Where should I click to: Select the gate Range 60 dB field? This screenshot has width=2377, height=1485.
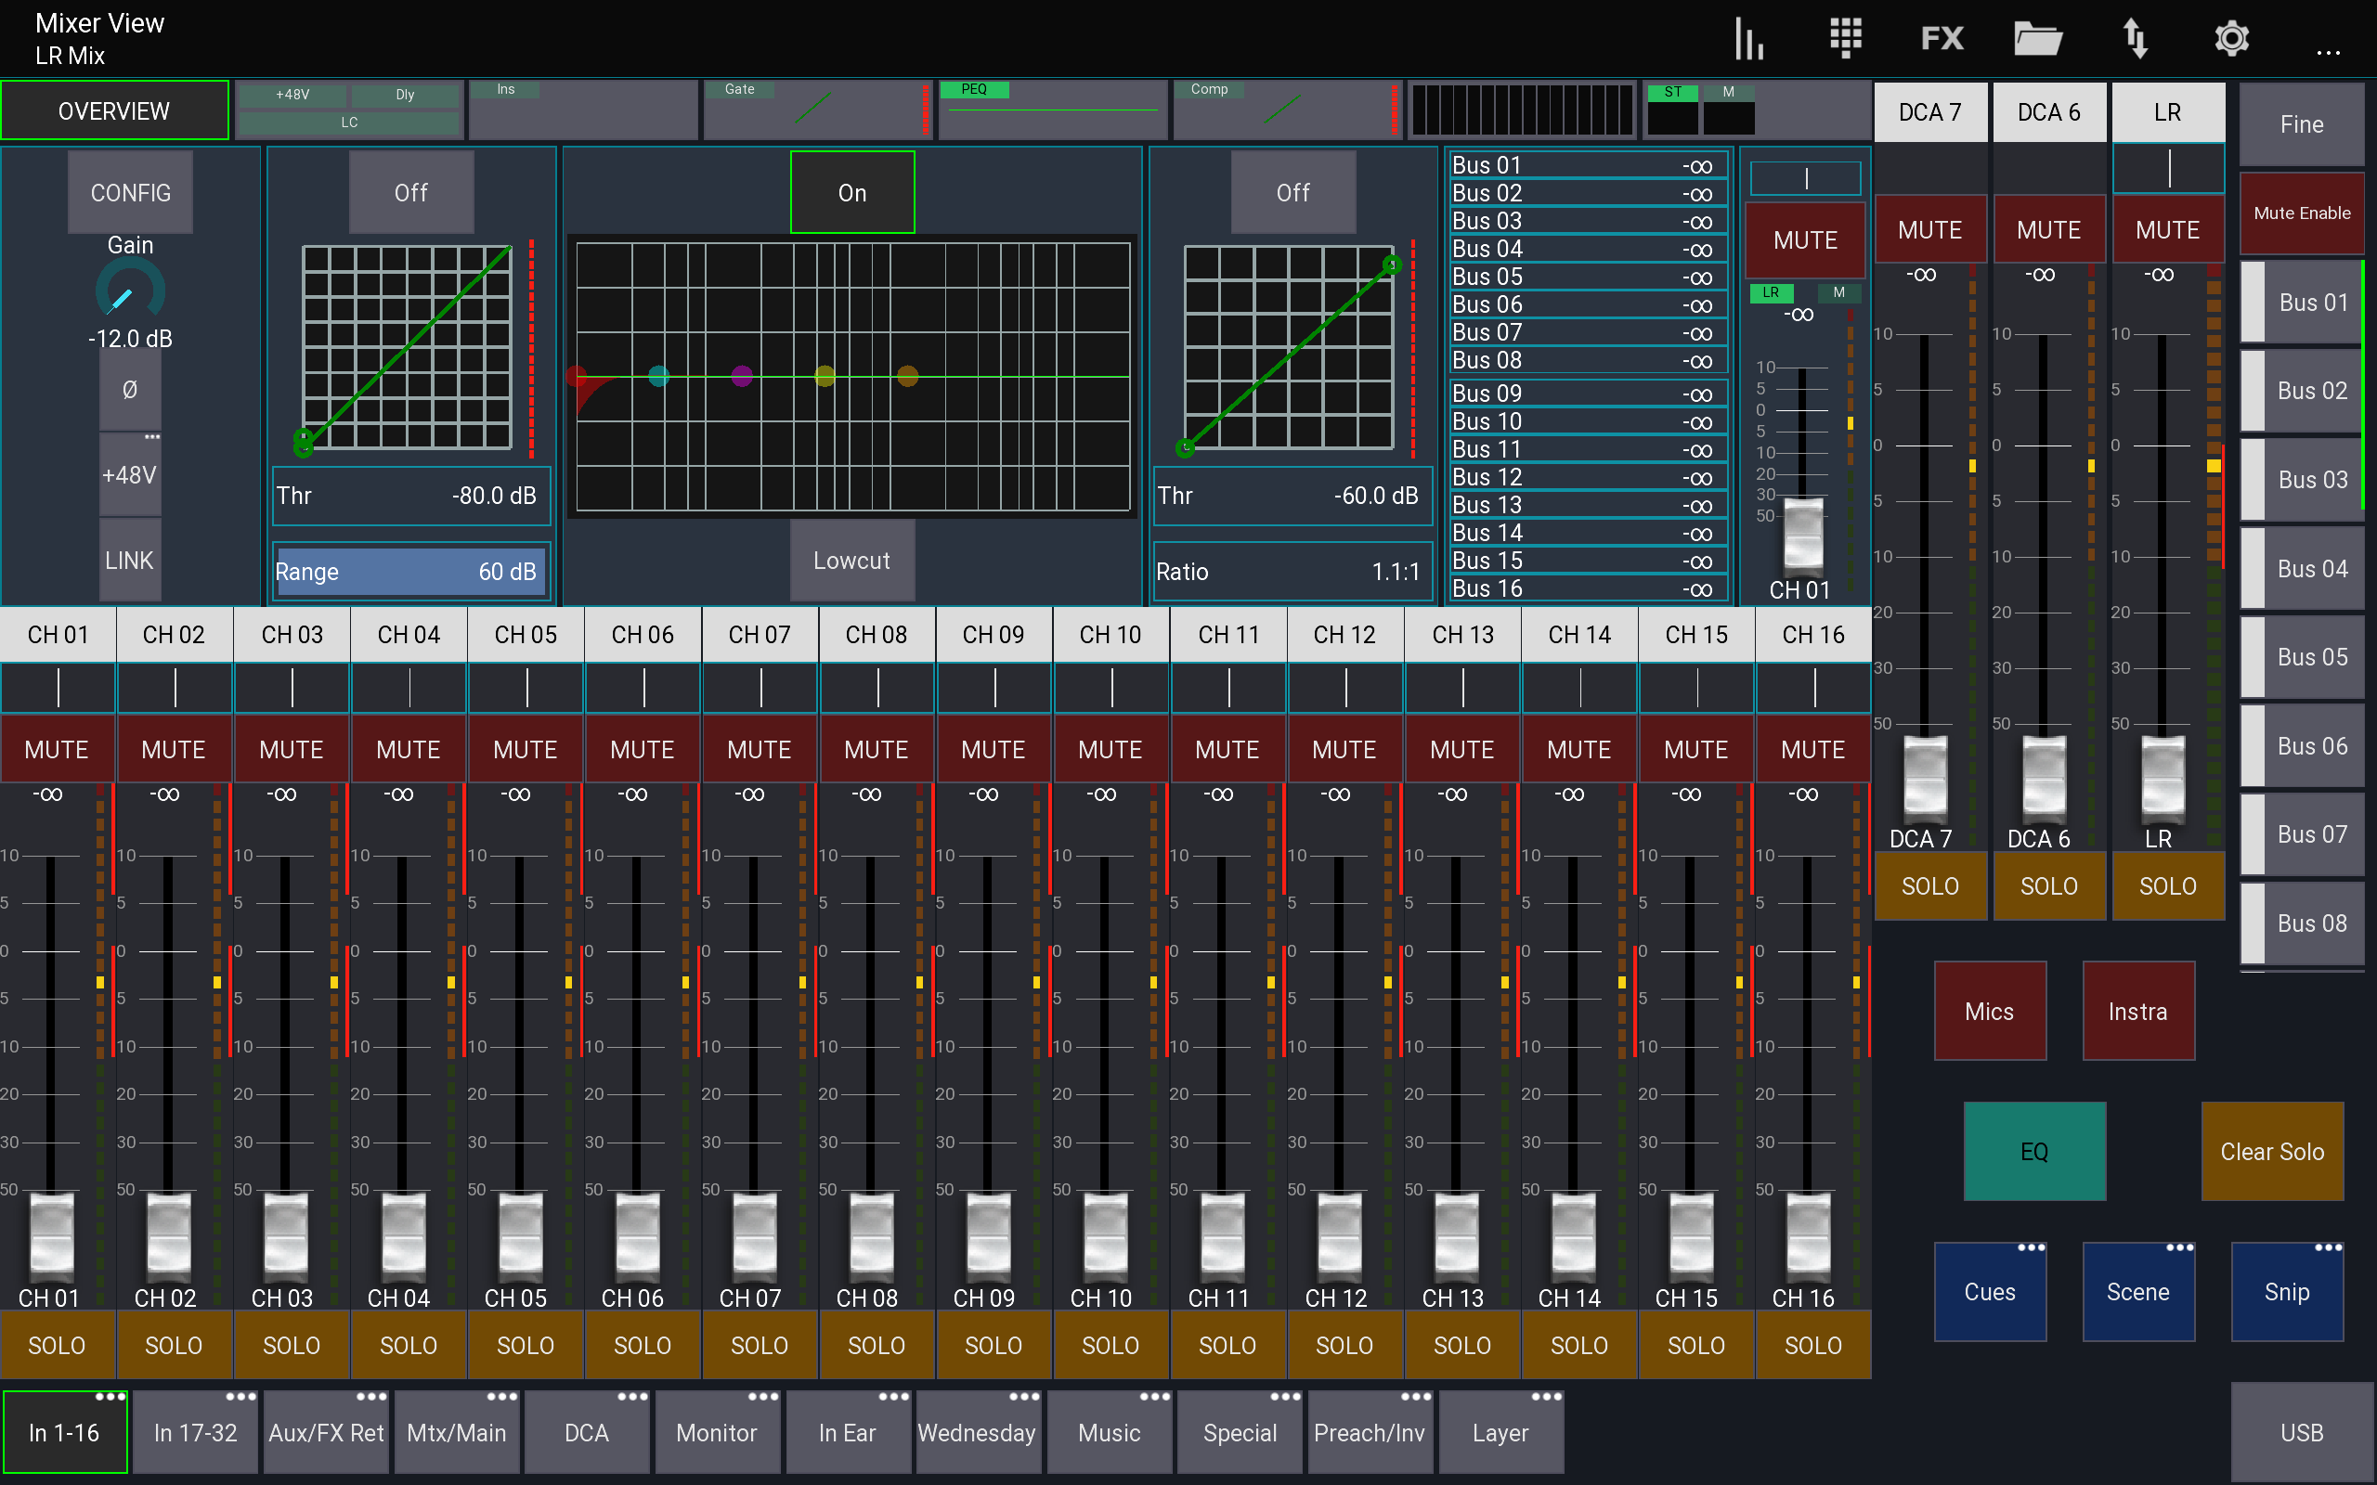[x=410, y=571]
